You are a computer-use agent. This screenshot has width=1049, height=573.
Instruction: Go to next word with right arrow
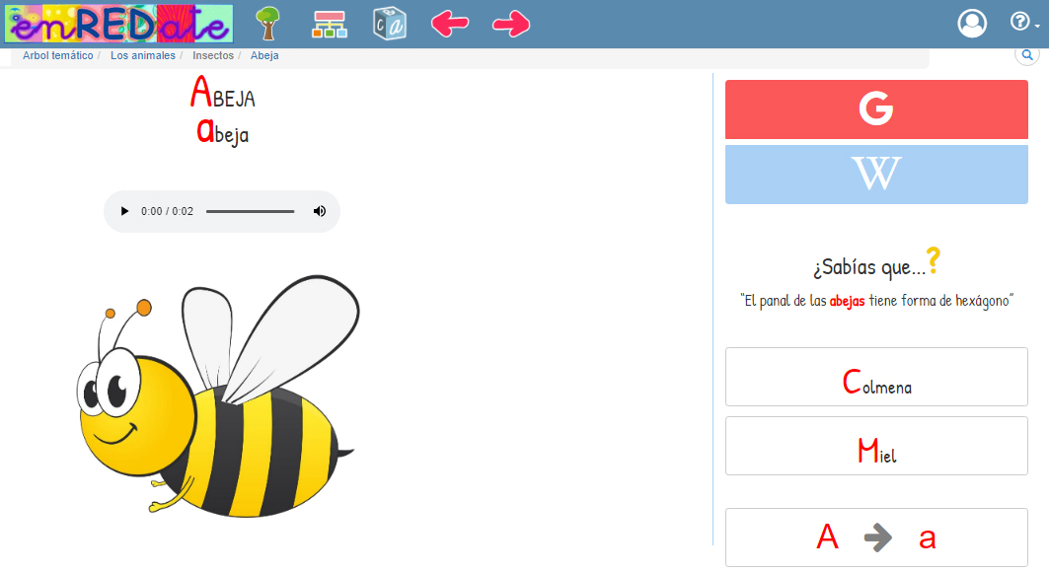point(511,24)
